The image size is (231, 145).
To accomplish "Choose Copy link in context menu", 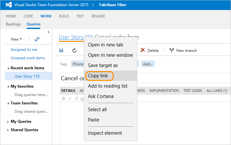I will click(x=111, y=76).
